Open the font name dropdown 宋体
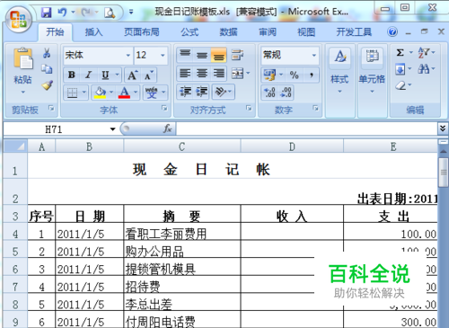Viewport: 449px width, 328px height. pos(128,56)
